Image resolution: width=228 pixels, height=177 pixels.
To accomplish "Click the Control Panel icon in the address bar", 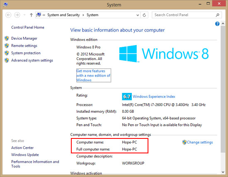I will pos(39,15).
